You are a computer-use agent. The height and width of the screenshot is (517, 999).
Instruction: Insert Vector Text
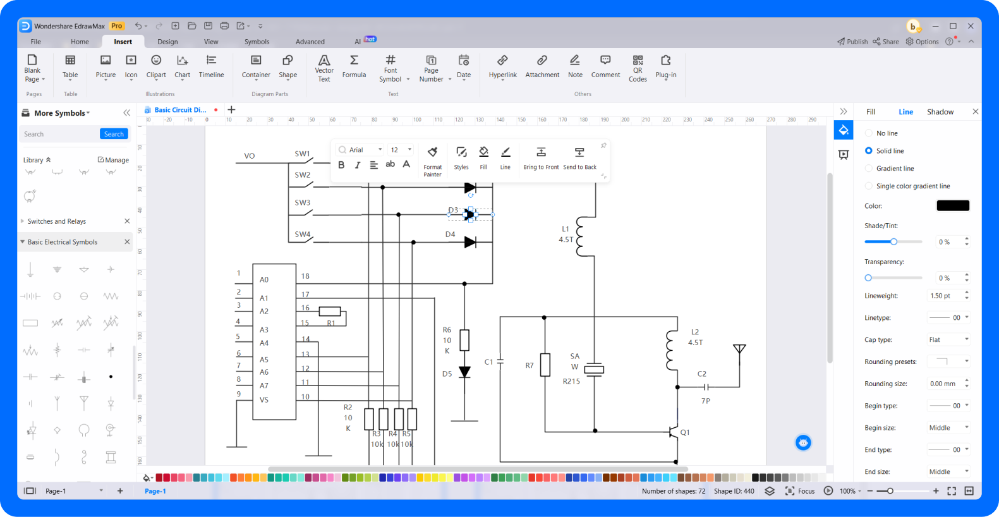324,68
